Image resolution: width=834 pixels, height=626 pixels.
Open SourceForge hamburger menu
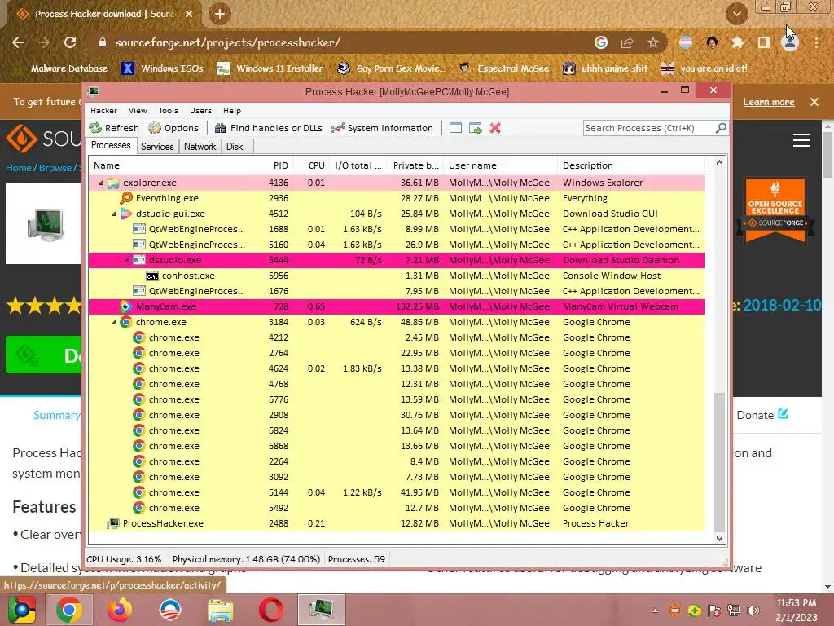(x=801, y=140)
